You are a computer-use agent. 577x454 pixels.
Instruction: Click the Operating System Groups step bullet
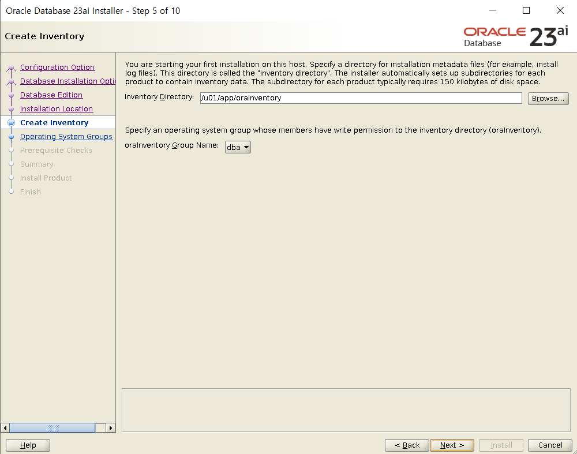coord(11,137)
